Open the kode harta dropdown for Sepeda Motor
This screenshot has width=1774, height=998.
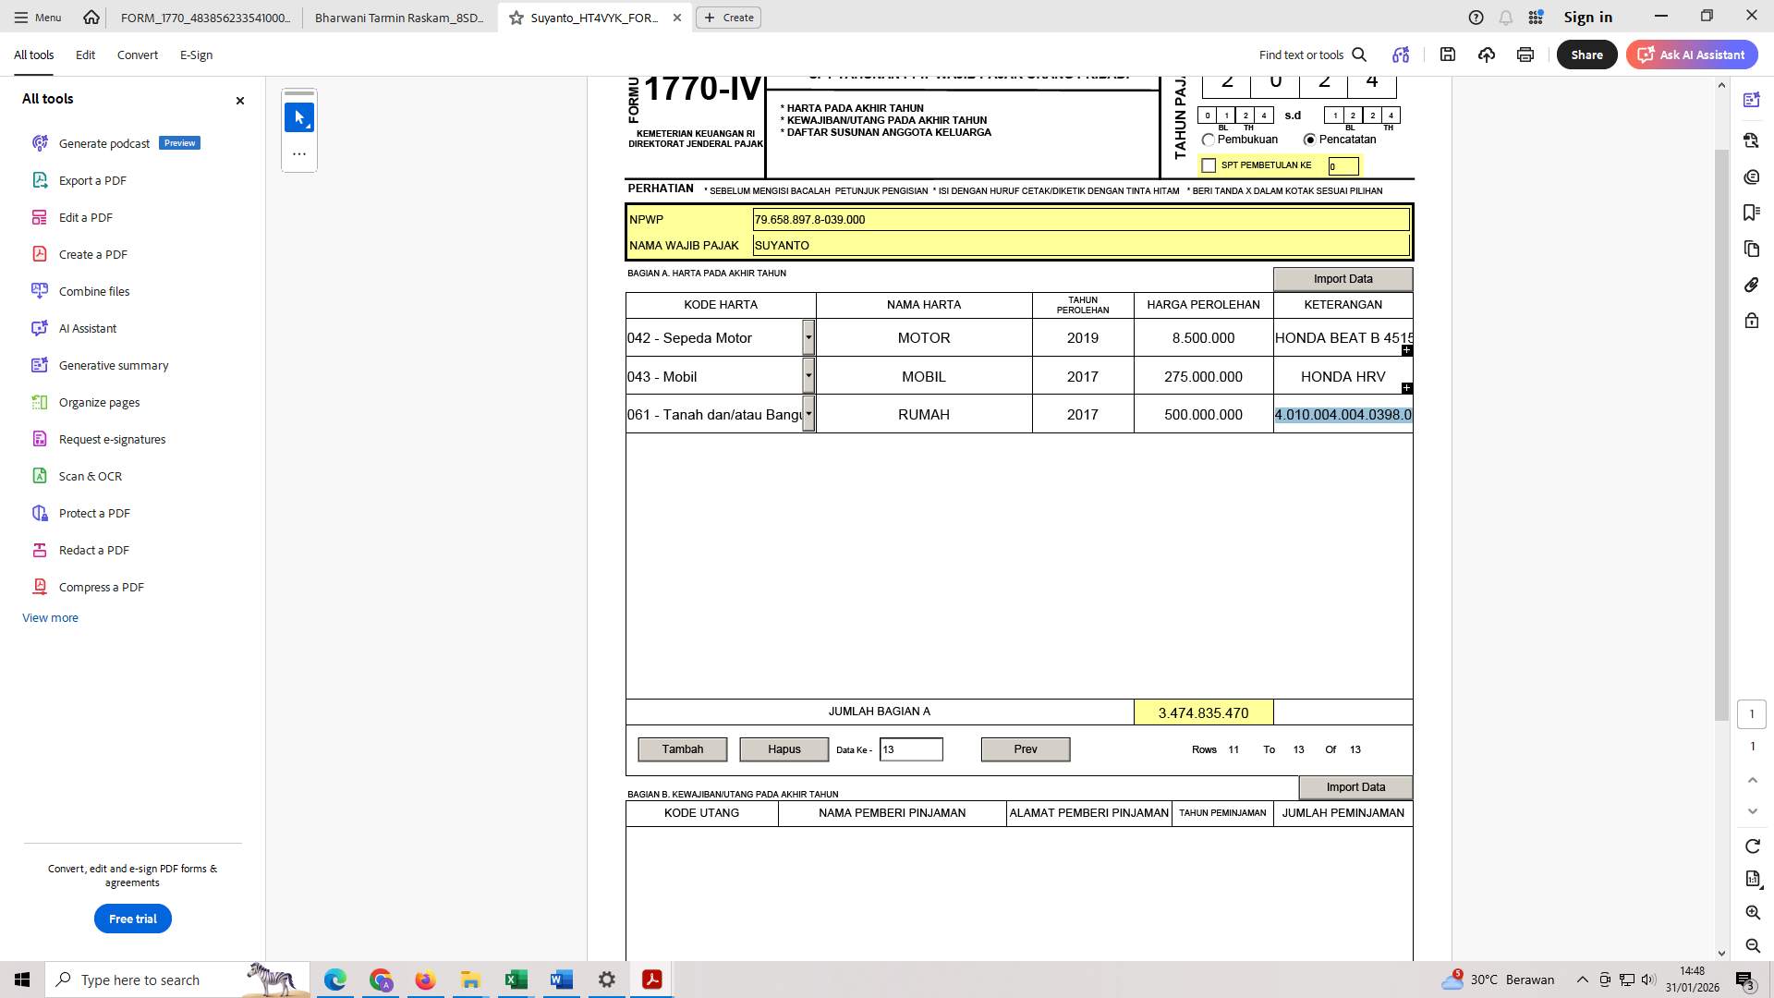coord(809,337)
